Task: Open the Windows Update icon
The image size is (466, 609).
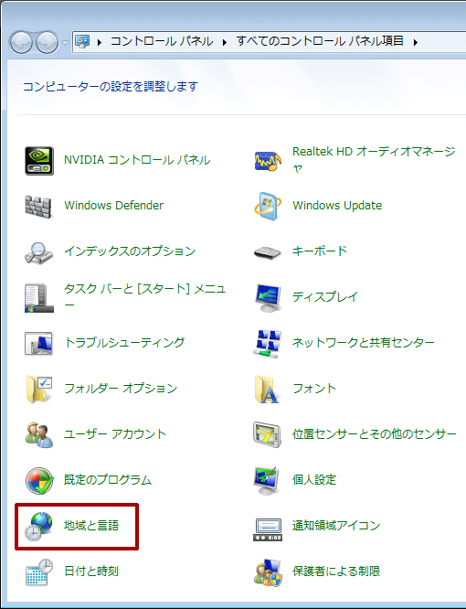Action: point(268,206)
